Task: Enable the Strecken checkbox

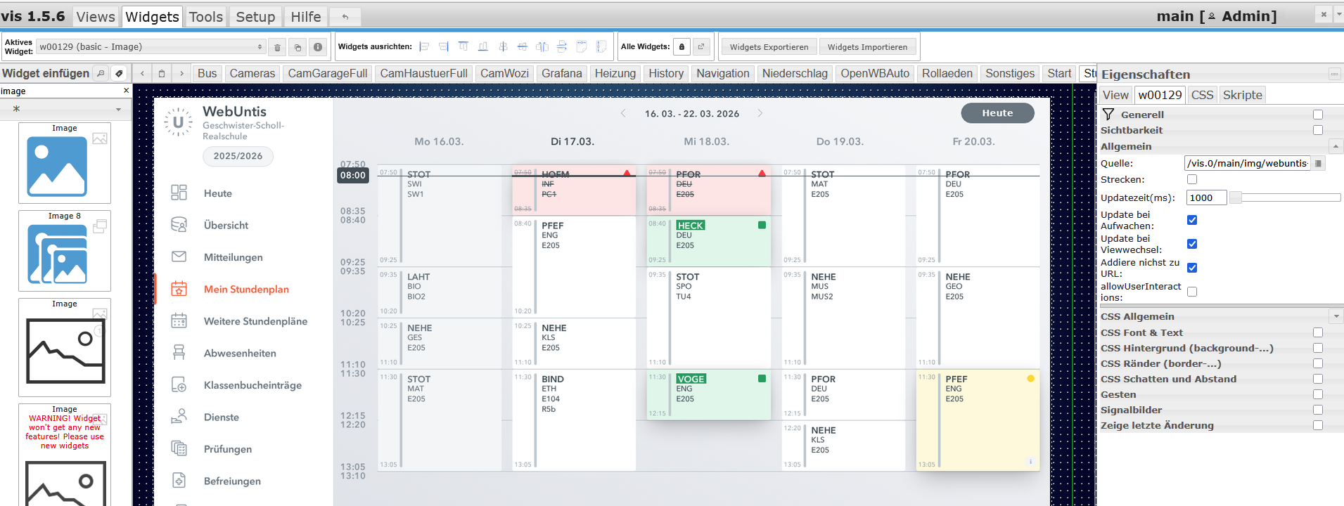Action: tap(1192, 179)
